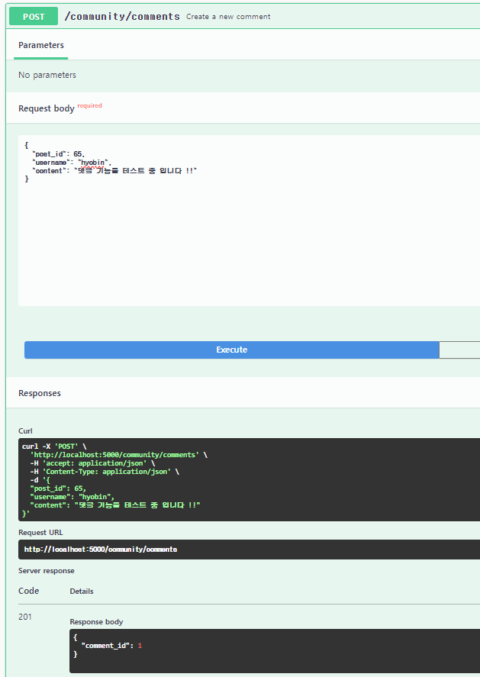Click the 'Request URL' label
Screen dimensions: 480x677
point(40,532)
